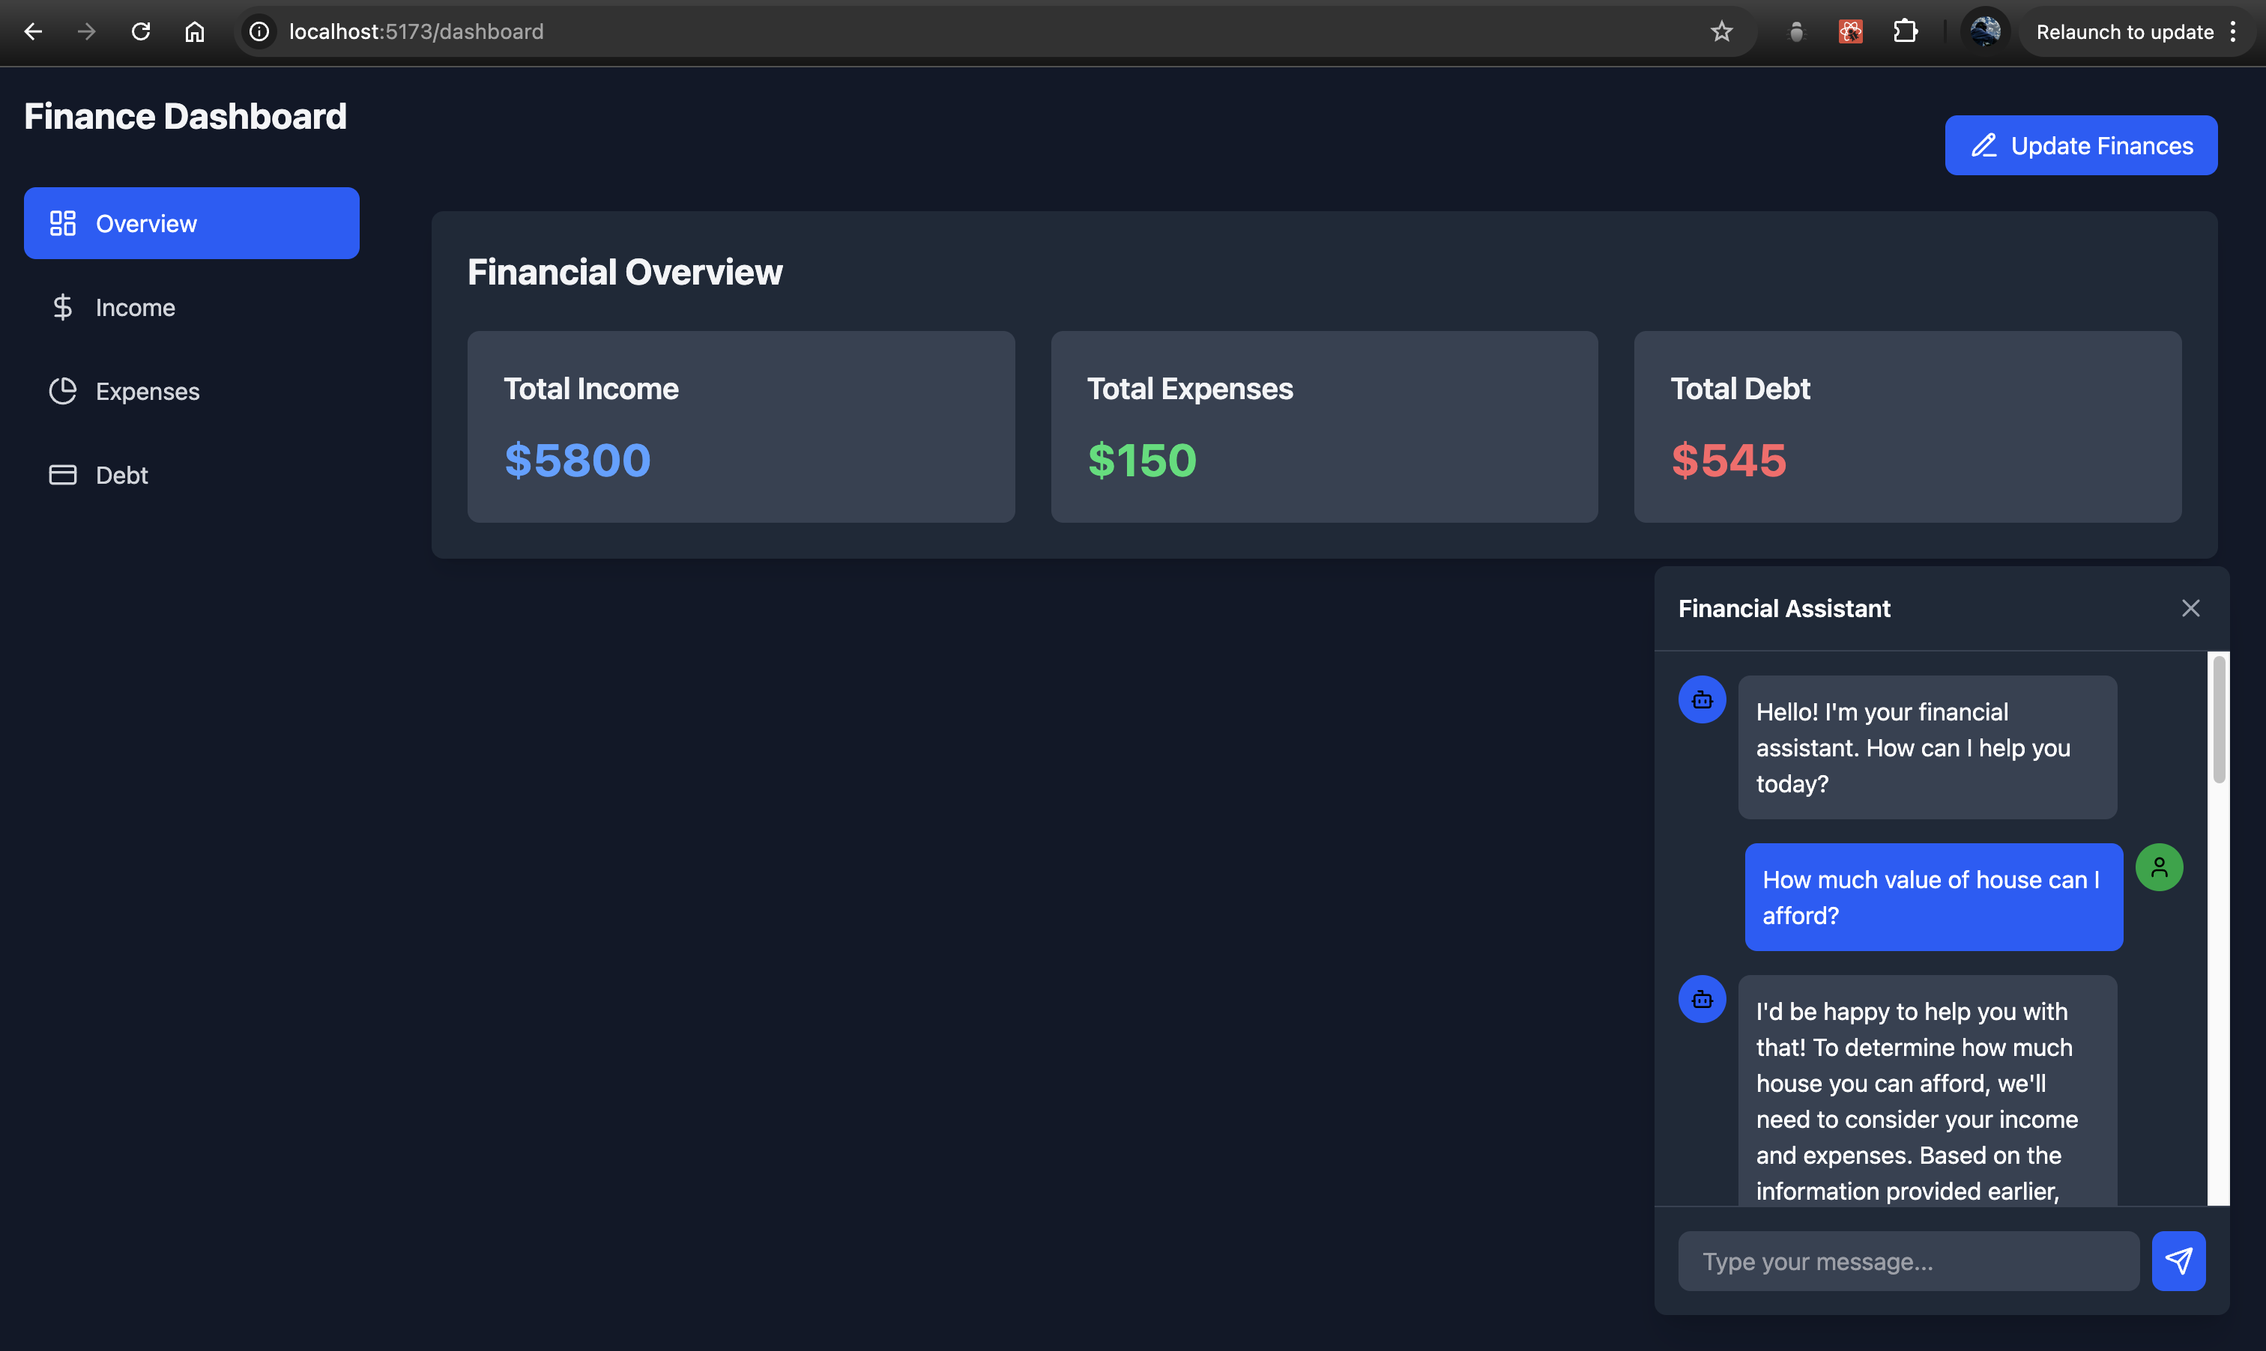Focus the Type your message input field
Image resolution: width=2266 pixels, height=1351 pixels.
[1907, 1261]
